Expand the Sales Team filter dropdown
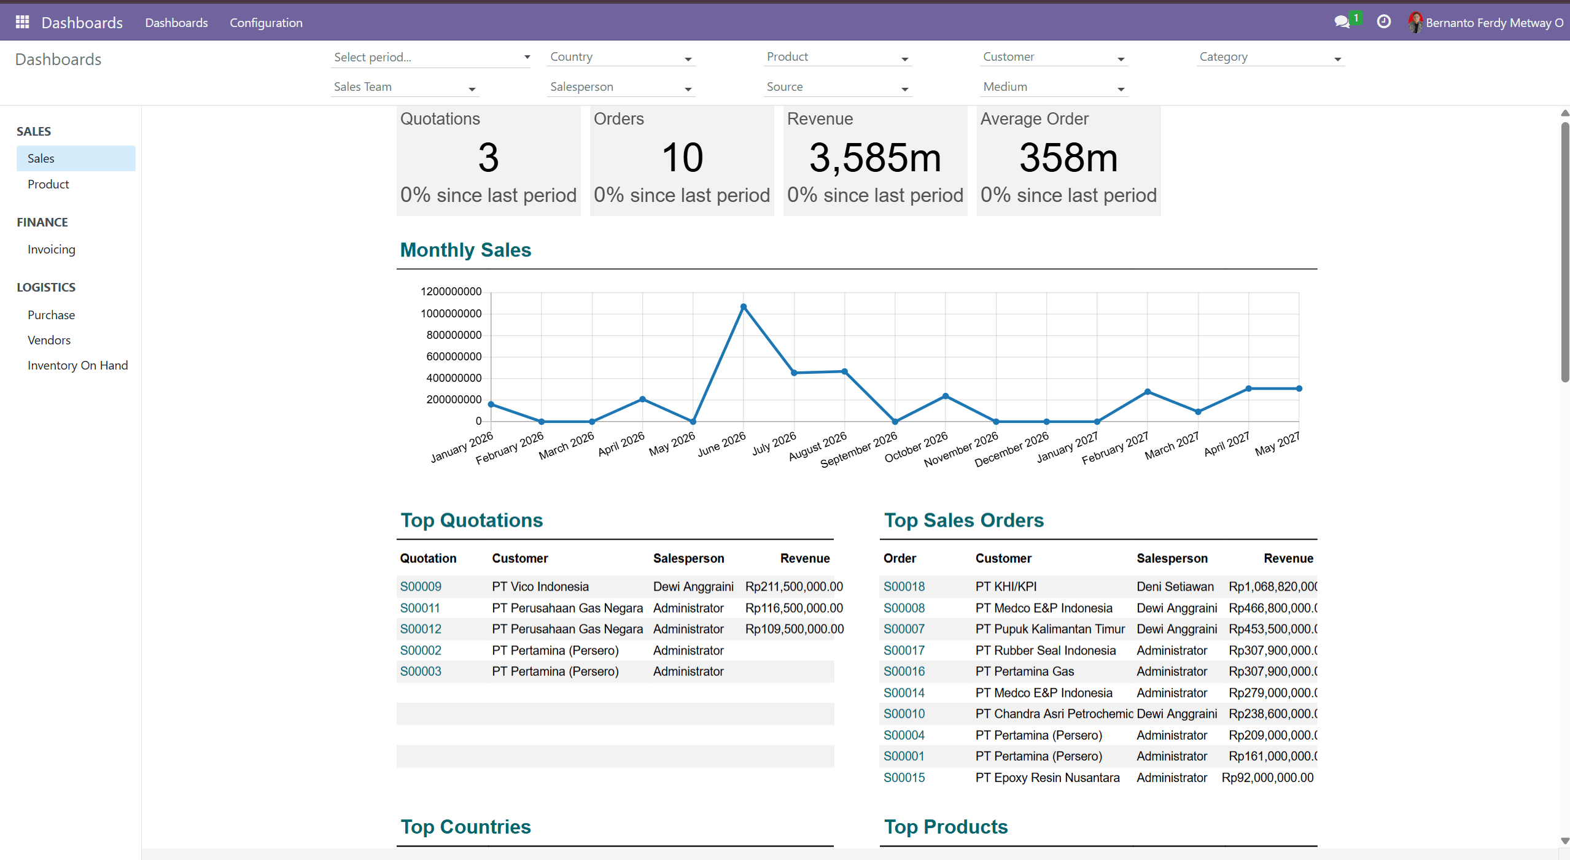Screen dimensions: 1570x860 click(405, 87)
